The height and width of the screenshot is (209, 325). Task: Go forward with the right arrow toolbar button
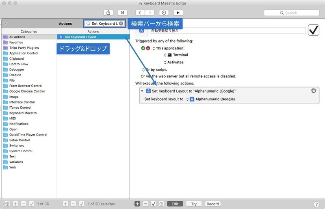click(149, 13)
